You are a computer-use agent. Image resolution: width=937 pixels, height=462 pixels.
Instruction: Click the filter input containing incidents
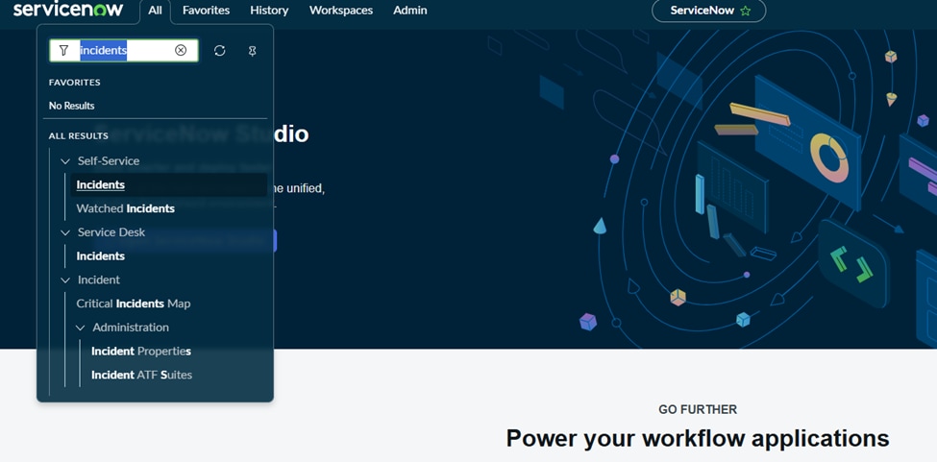[124, 51]
